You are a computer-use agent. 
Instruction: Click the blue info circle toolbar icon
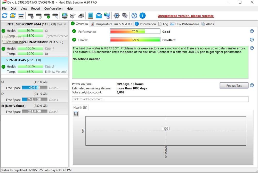coord(142,16)
